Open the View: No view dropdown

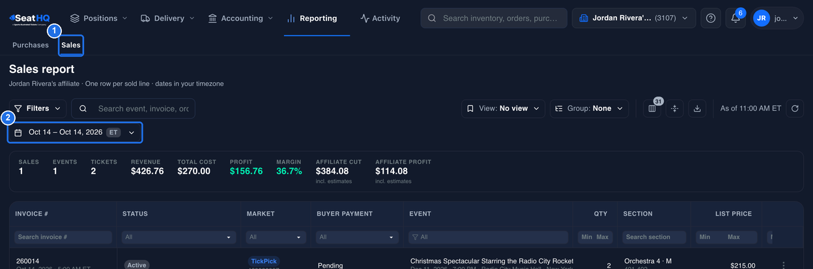pyautogui.click(x=503, y=108)
